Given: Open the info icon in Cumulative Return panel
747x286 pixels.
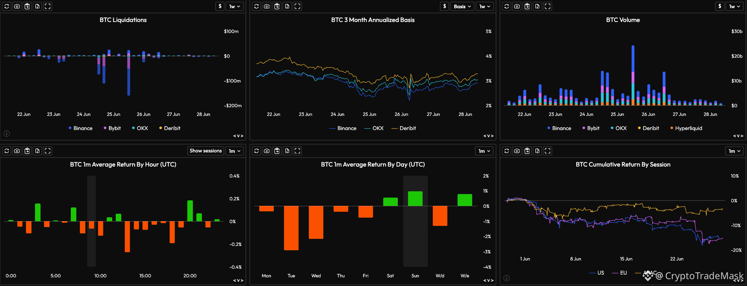Looking at the screenshot, I should 507,278.
